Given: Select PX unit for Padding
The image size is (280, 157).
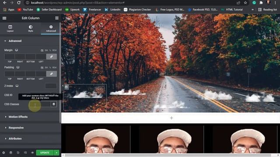Looking at the screenshot, I should click(x=42, y=68).
